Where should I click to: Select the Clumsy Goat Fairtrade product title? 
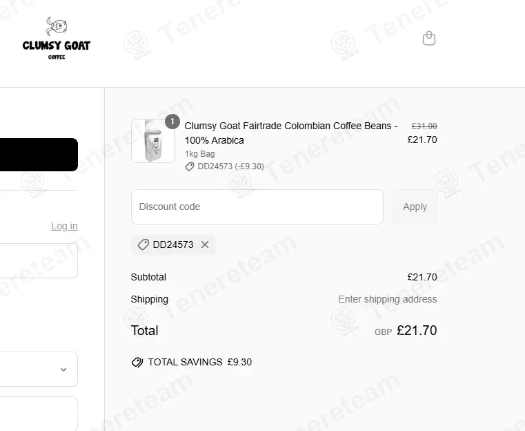click(x=291, y=133)
